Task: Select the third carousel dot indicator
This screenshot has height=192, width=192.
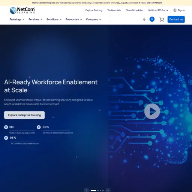Action: point(100,190)
